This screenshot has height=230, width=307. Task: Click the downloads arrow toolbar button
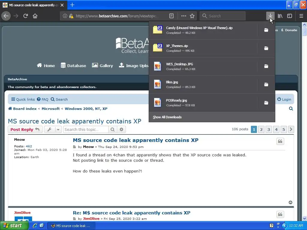(x=270, y=16)
